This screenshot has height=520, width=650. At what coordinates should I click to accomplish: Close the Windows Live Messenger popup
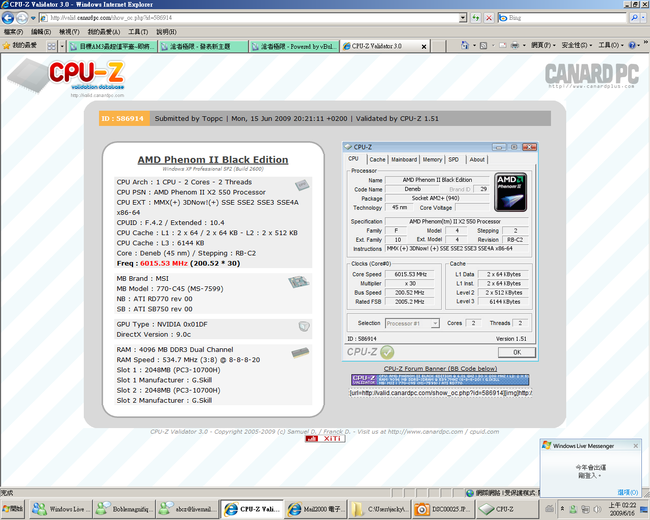pos(635,446)
